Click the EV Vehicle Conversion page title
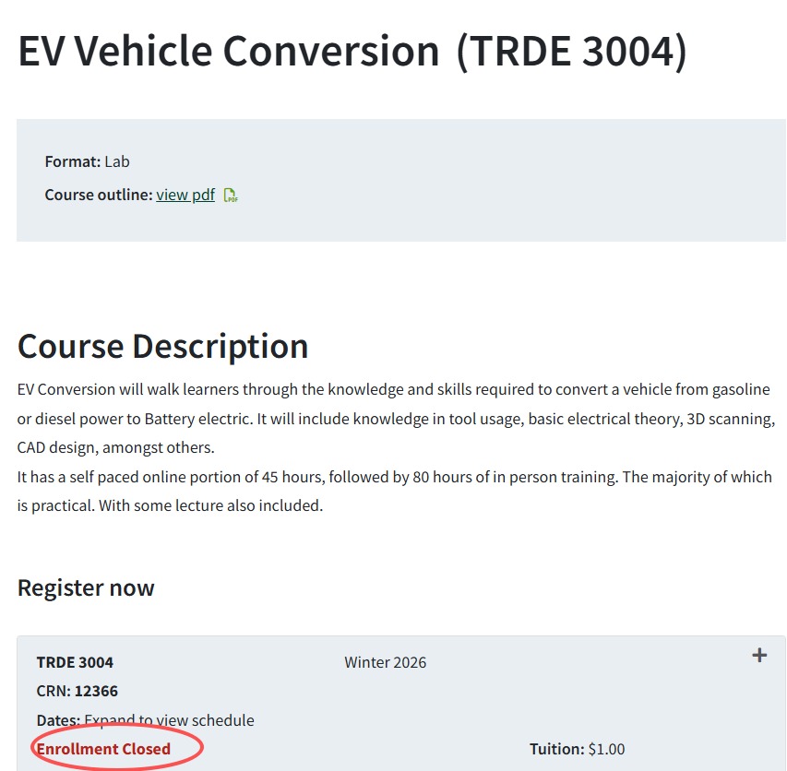 [x=229, y=51]
